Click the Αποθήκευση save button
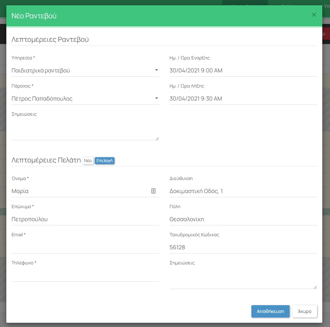 (x=270, y=311)
